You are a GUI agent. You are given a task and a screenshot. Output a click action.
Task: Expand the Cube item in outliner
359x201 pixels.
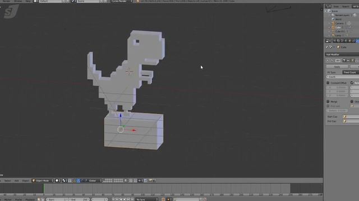pos(329,27)
